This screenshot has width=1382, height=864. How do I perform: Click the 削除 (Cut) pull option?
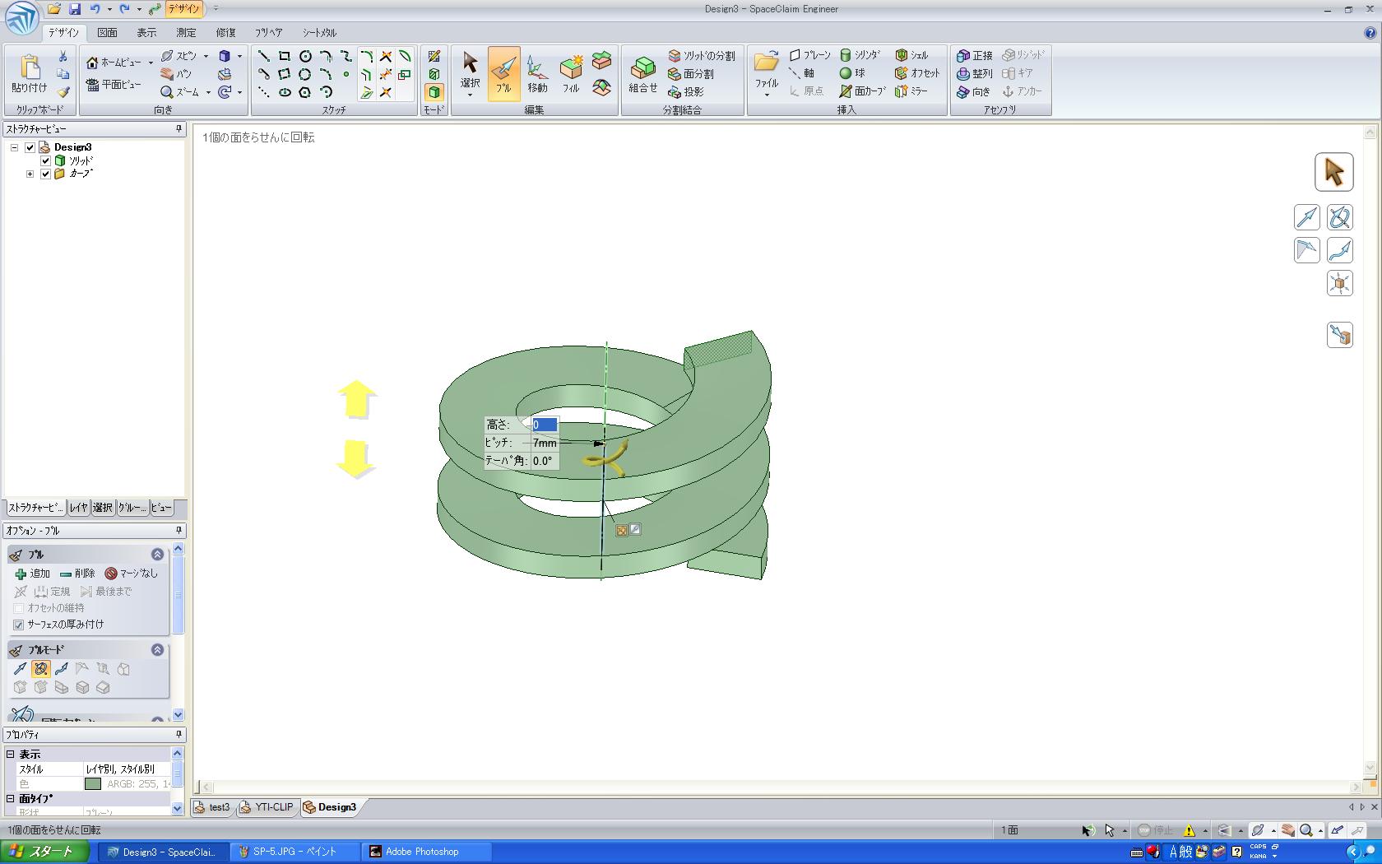(77, 574)
